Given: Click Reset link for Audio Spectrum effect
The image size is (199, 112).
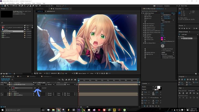Looking at the screenshot, I should point(162,13).
